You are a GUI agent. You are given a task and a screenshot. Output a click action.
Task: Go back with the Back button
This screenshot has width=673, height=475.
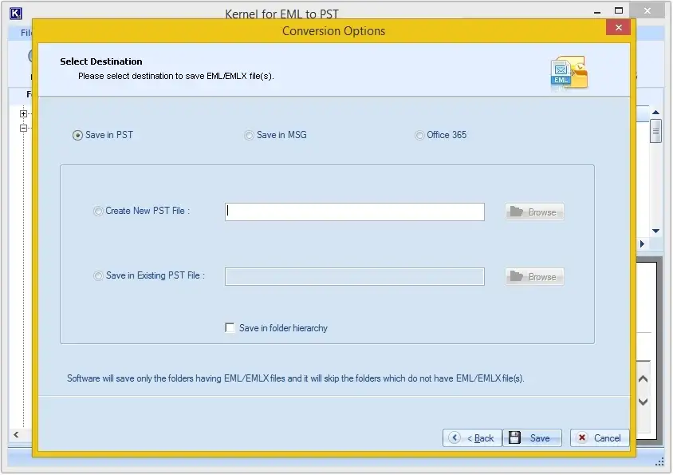pos(472,438)
